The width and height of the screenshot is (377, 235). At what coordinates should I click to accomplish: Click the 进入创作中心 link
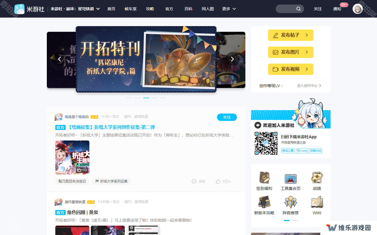click(307, 85)
